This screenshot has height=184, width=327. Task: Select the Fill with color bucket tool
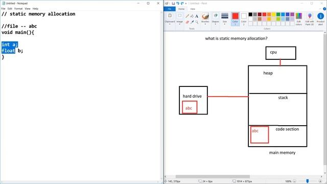192,16
